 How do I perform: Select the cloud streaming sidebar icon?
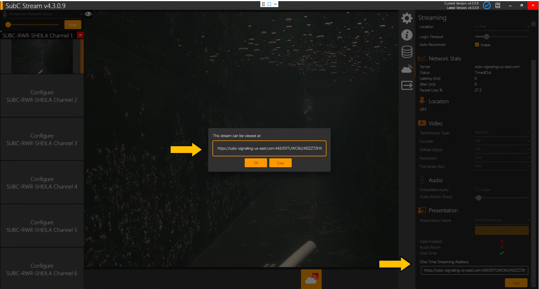tap(407, 69)
